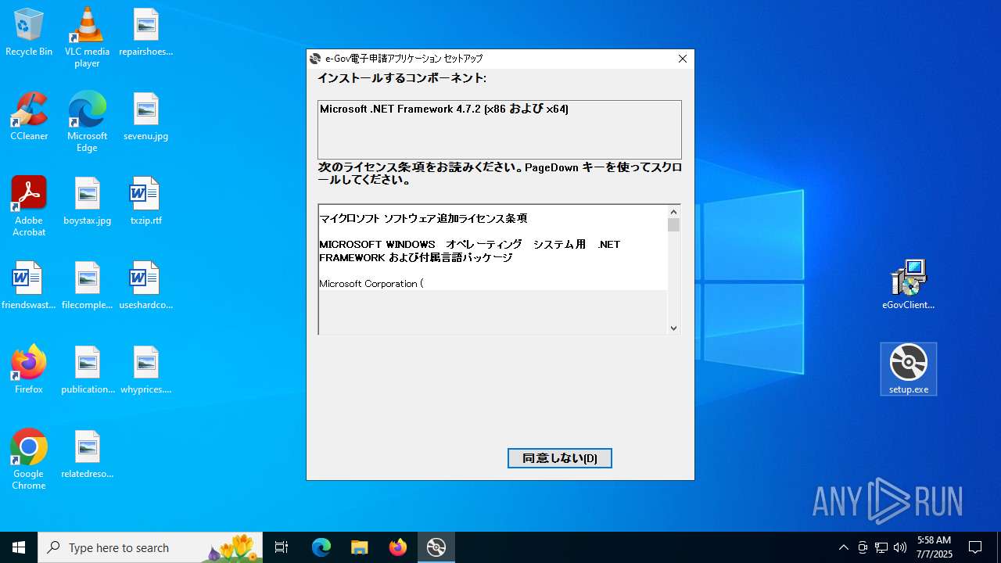Open the Recycle Bin desktop icon
The height and width of the screenshot is (563, 1001).
tap(29, 33)
